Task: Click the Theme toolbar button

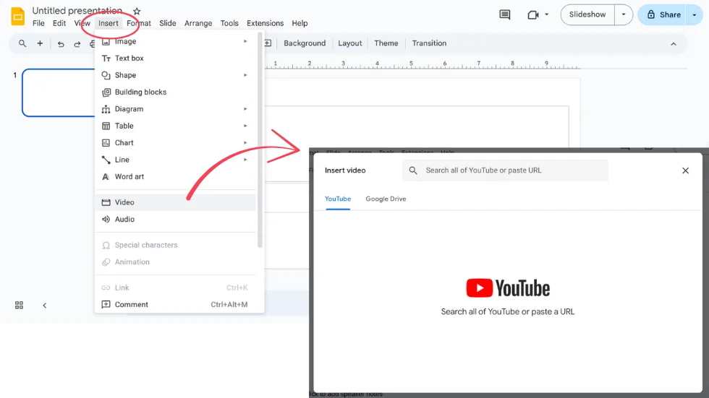Action: click(386, 43)
